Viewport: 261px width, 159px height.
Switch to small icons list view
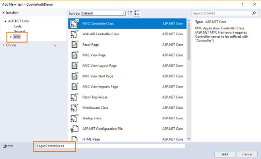[x=137, y=13]
